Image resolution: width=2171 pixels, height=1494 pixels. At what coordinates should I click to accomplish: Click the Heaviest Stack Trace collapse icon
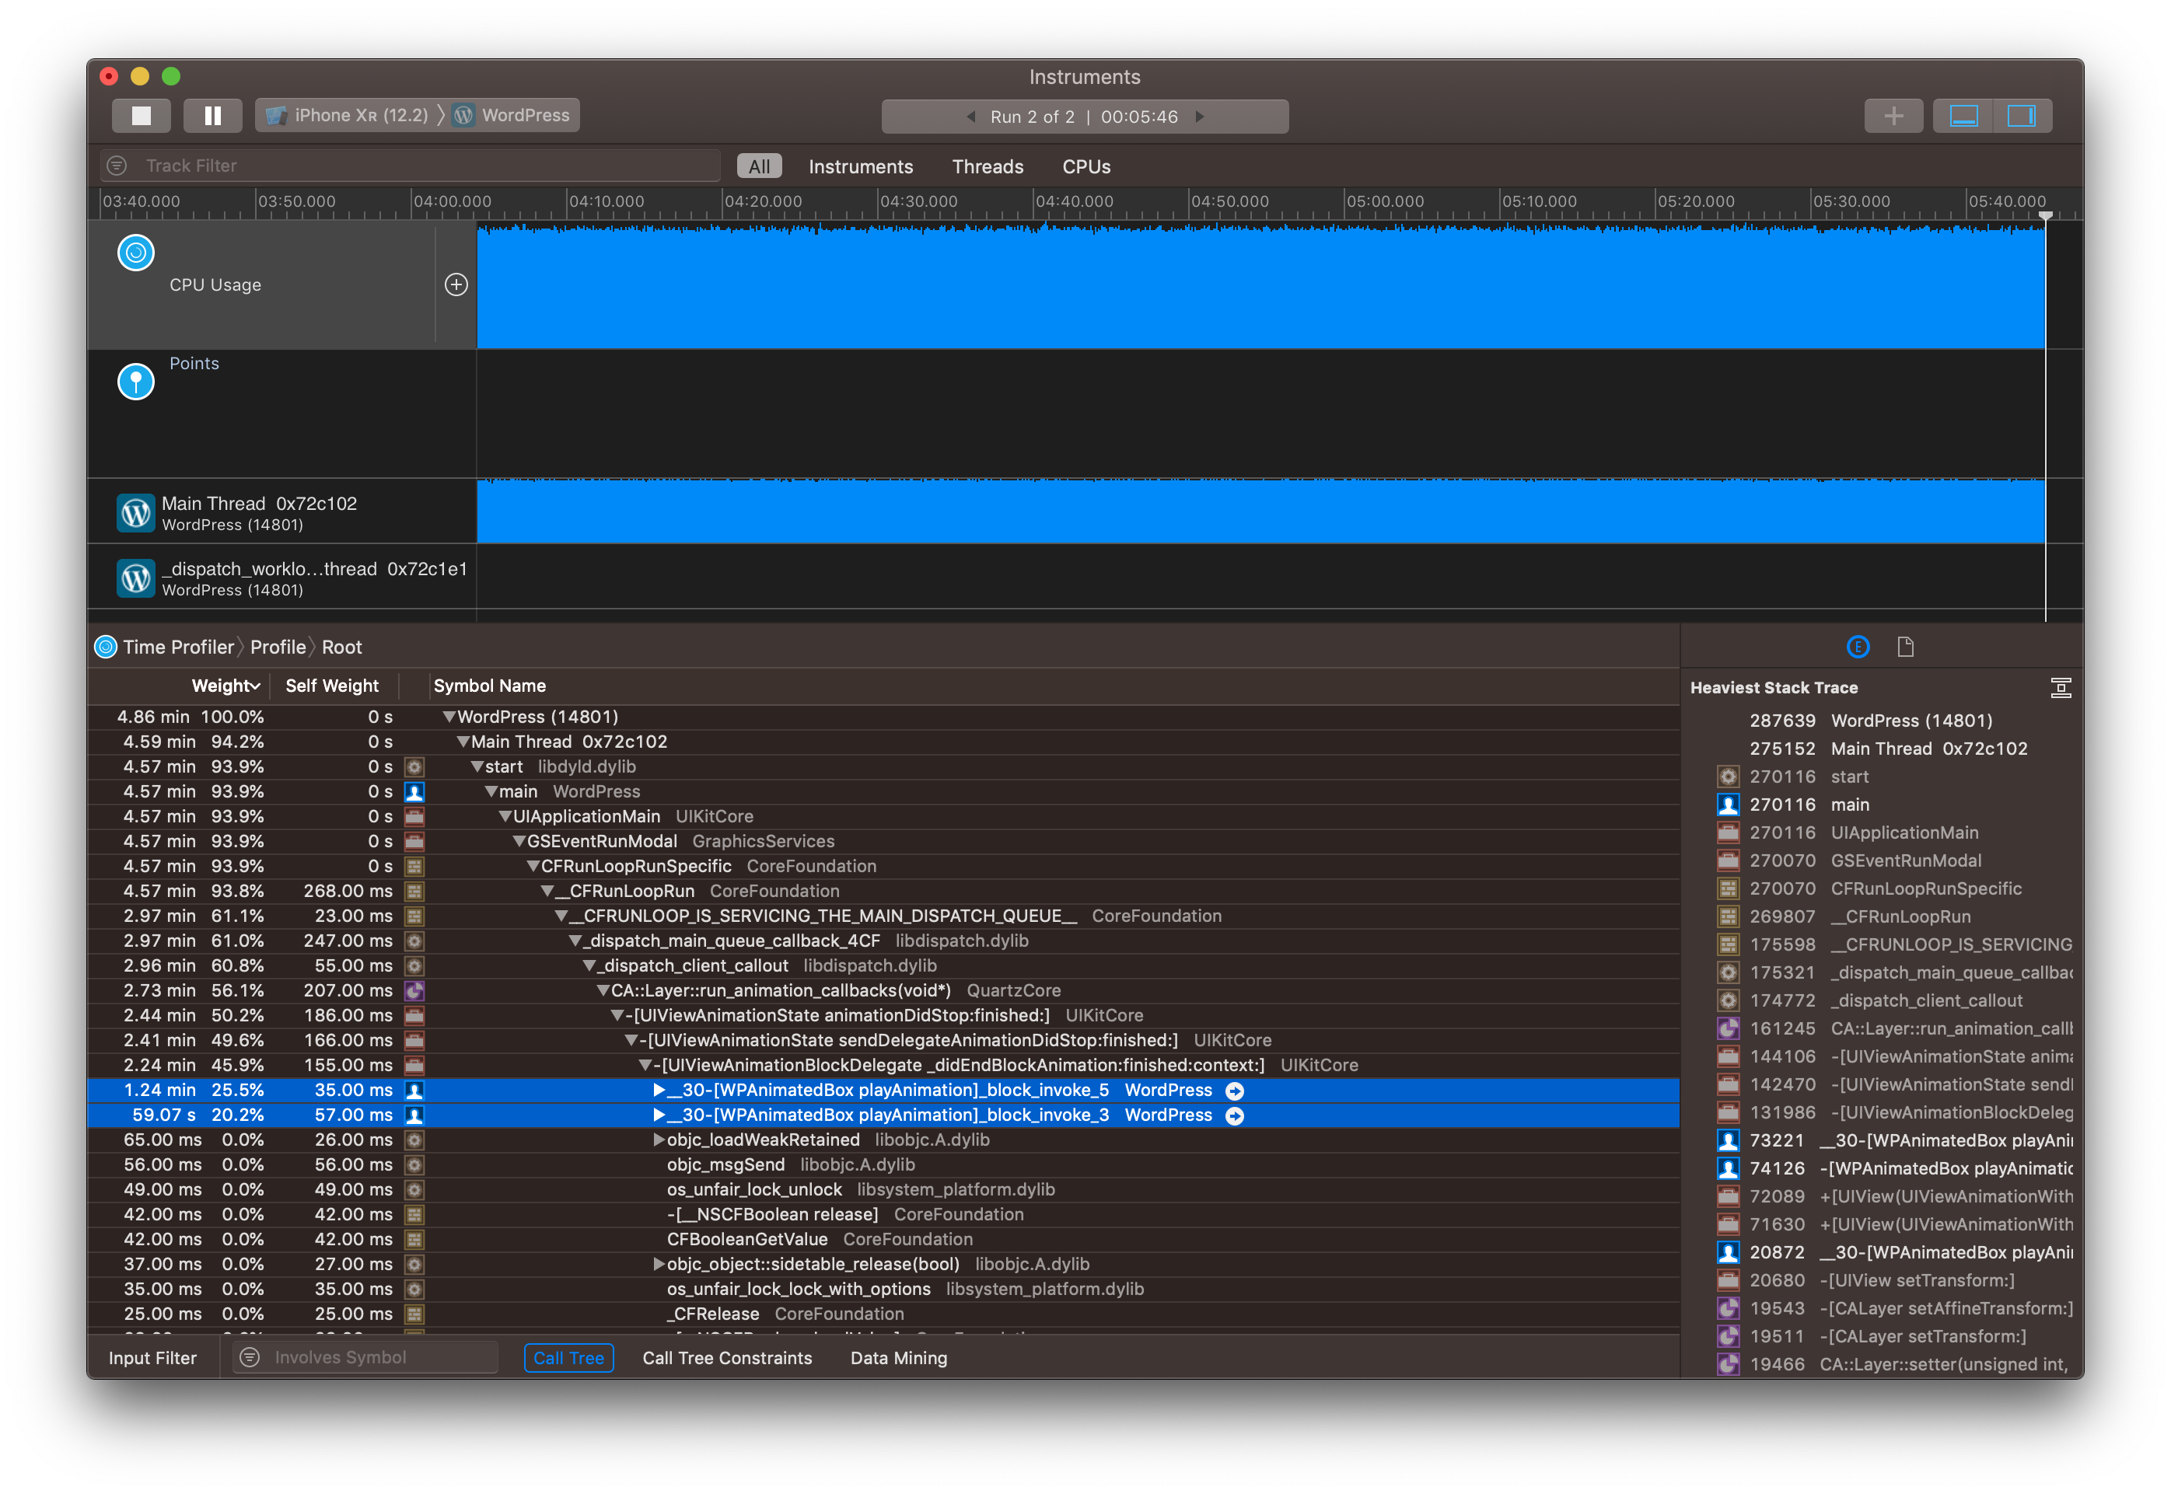point(2060,688)
